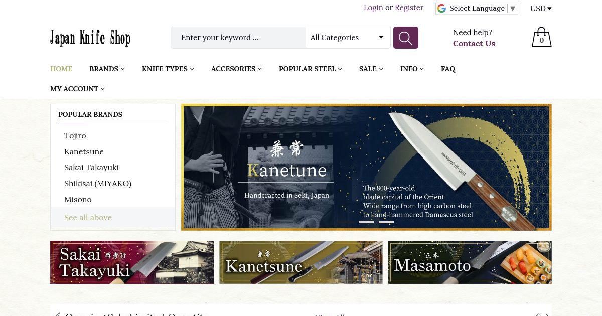Click See all above link
The height and width of the screenshot is (316, 602).
coord(88,217)
